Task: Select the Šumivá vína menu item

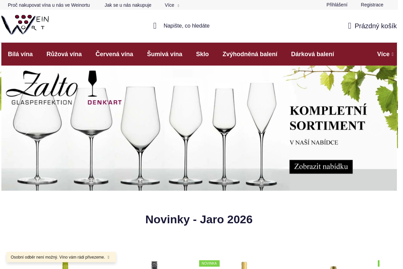Action: (x=165, y=54)
